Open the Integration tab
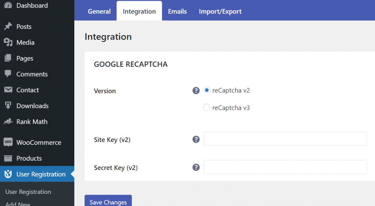375x206 pixels. pyautogui.click(x=139, y=11)
